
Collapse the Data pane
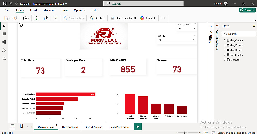(254, 26)
